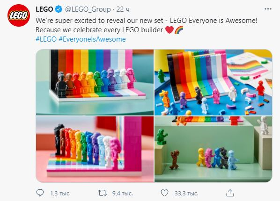Click the blue verified badge
280x201 pixels.
(59, 9)
